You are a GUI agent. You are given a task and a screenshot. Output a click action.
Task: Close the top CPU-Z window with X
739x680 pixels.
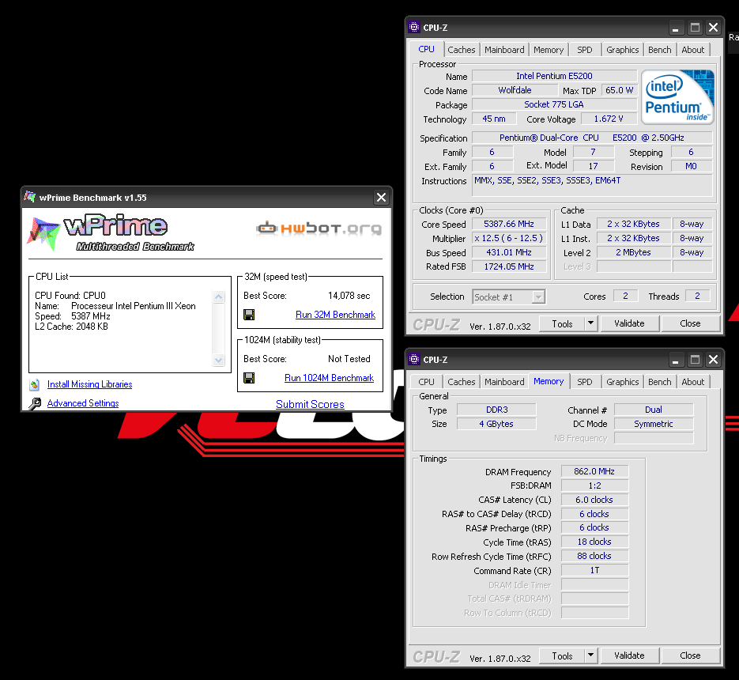coord(714,28)
